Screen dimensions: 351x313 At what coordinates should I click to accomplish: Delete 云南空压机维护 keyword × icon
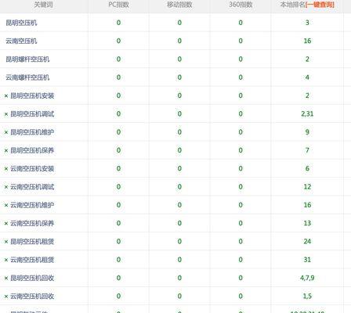(x=6, y=205)
